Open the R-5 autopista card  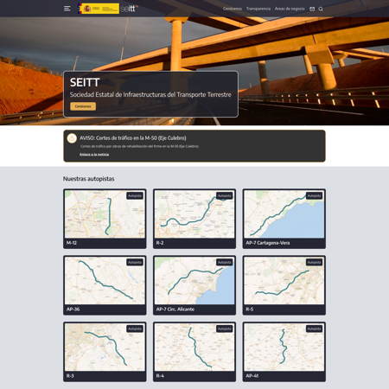click(284, 285)
